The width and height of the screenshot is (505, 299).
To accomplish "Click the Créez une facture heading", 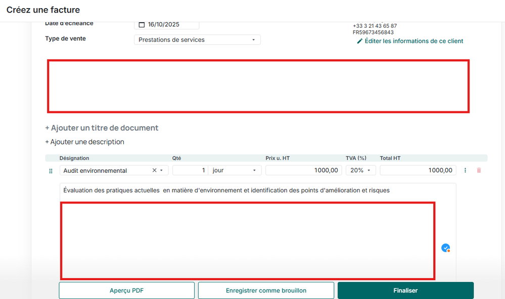I will point(43,10).
